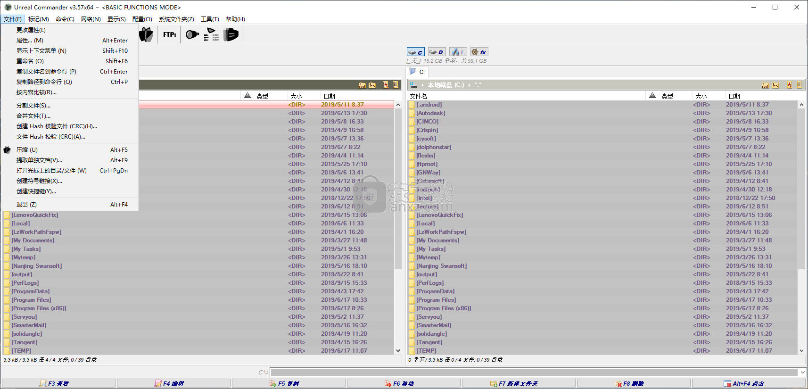The image size is (808, 389).
Task: Click left panel vertical scrollbar up arrow
Action: coord(398,105)
